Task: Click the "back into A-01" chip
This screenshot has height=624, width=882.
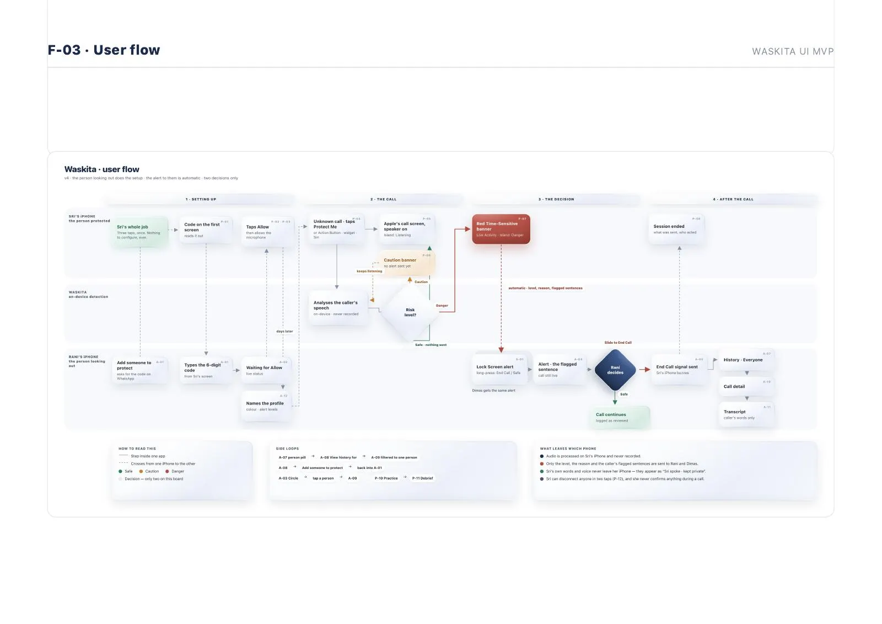Action: 369,468
